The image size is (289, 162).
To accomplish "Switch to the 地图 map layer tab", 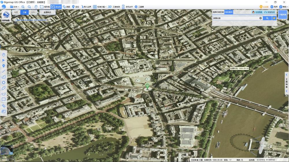I will pos(16,12).
